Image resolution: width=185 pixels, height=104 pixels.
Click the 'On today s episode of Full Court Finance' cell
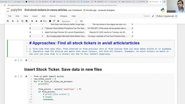[x=107, y=36]
